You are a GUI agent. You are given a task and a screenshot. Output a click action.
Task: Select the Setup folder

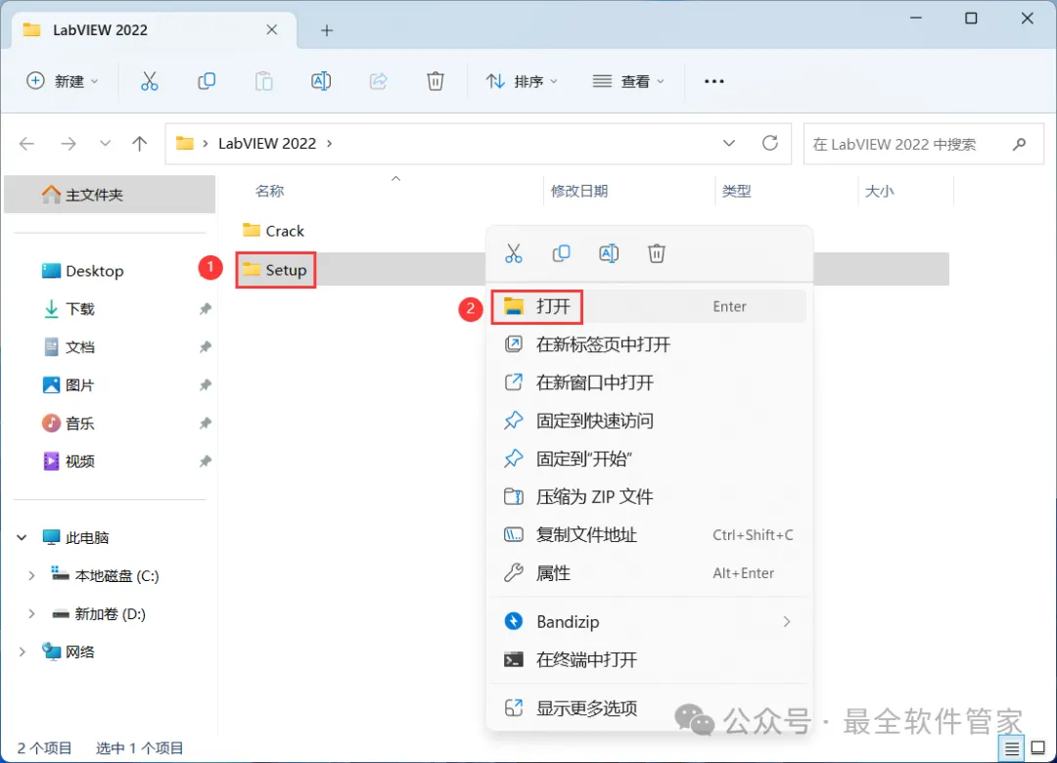click(x=275, y=270)
